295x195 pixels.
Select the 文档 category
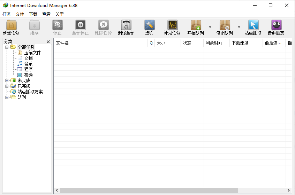28,58
